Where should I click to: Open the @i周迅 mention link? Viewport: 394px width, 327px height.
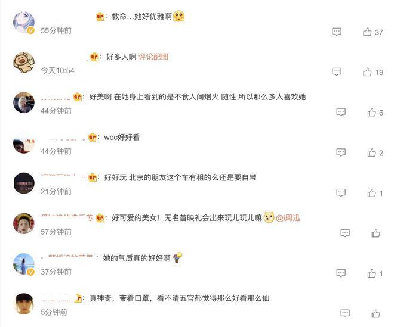[x=288, y=218]
